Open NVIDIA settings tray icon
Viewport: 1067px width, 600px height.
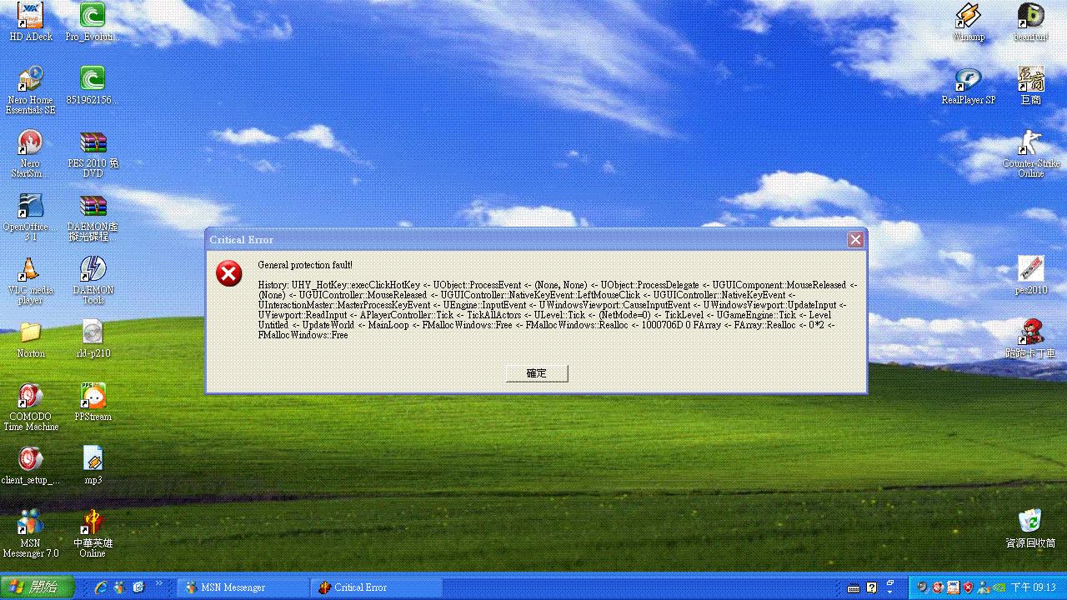coord(999,587)
